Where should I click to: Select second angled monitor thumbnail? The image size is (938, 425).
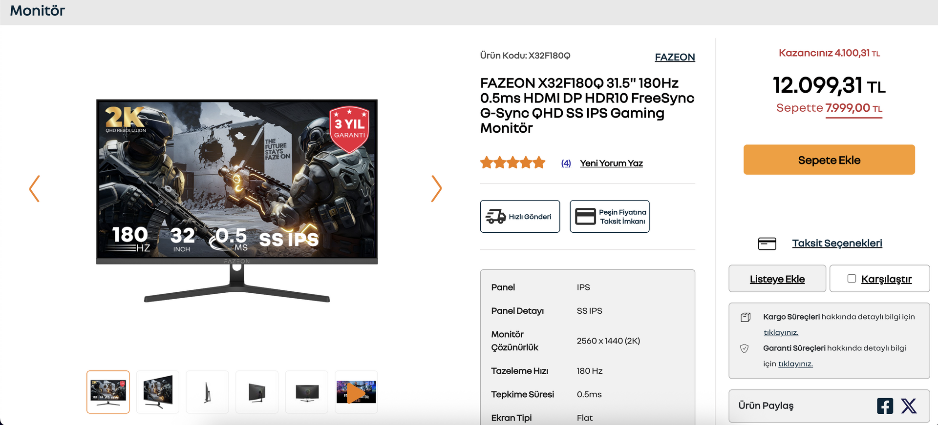tap(158, 392)
